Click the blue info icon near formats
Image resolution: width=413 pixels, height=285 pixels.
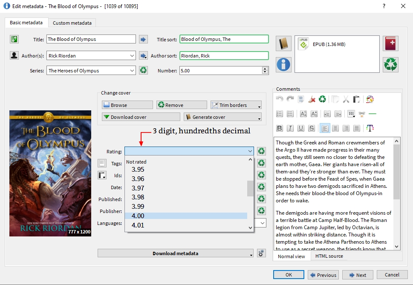[x=283, y=64]
